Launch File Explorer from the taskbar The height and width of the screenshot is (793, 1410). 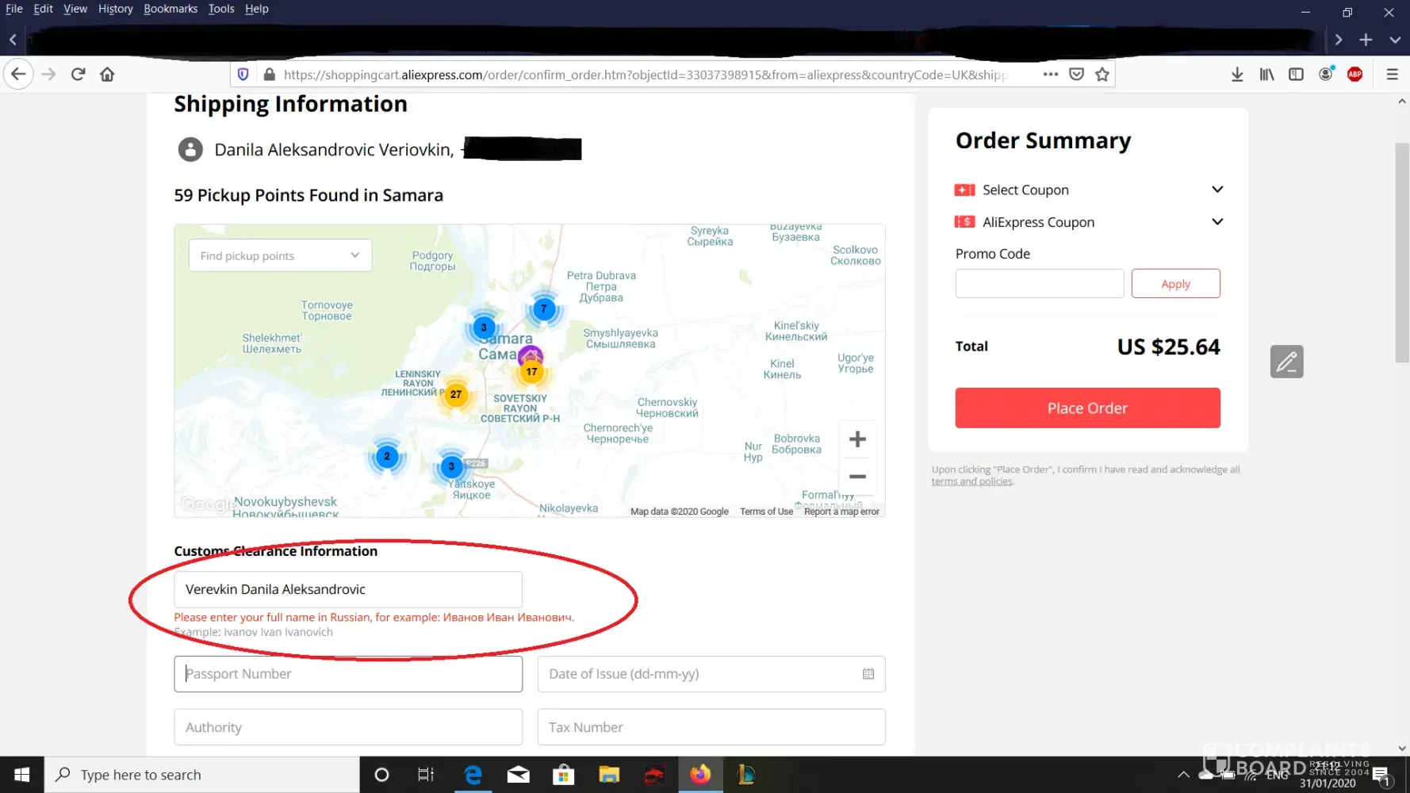(x=609, y=775)
